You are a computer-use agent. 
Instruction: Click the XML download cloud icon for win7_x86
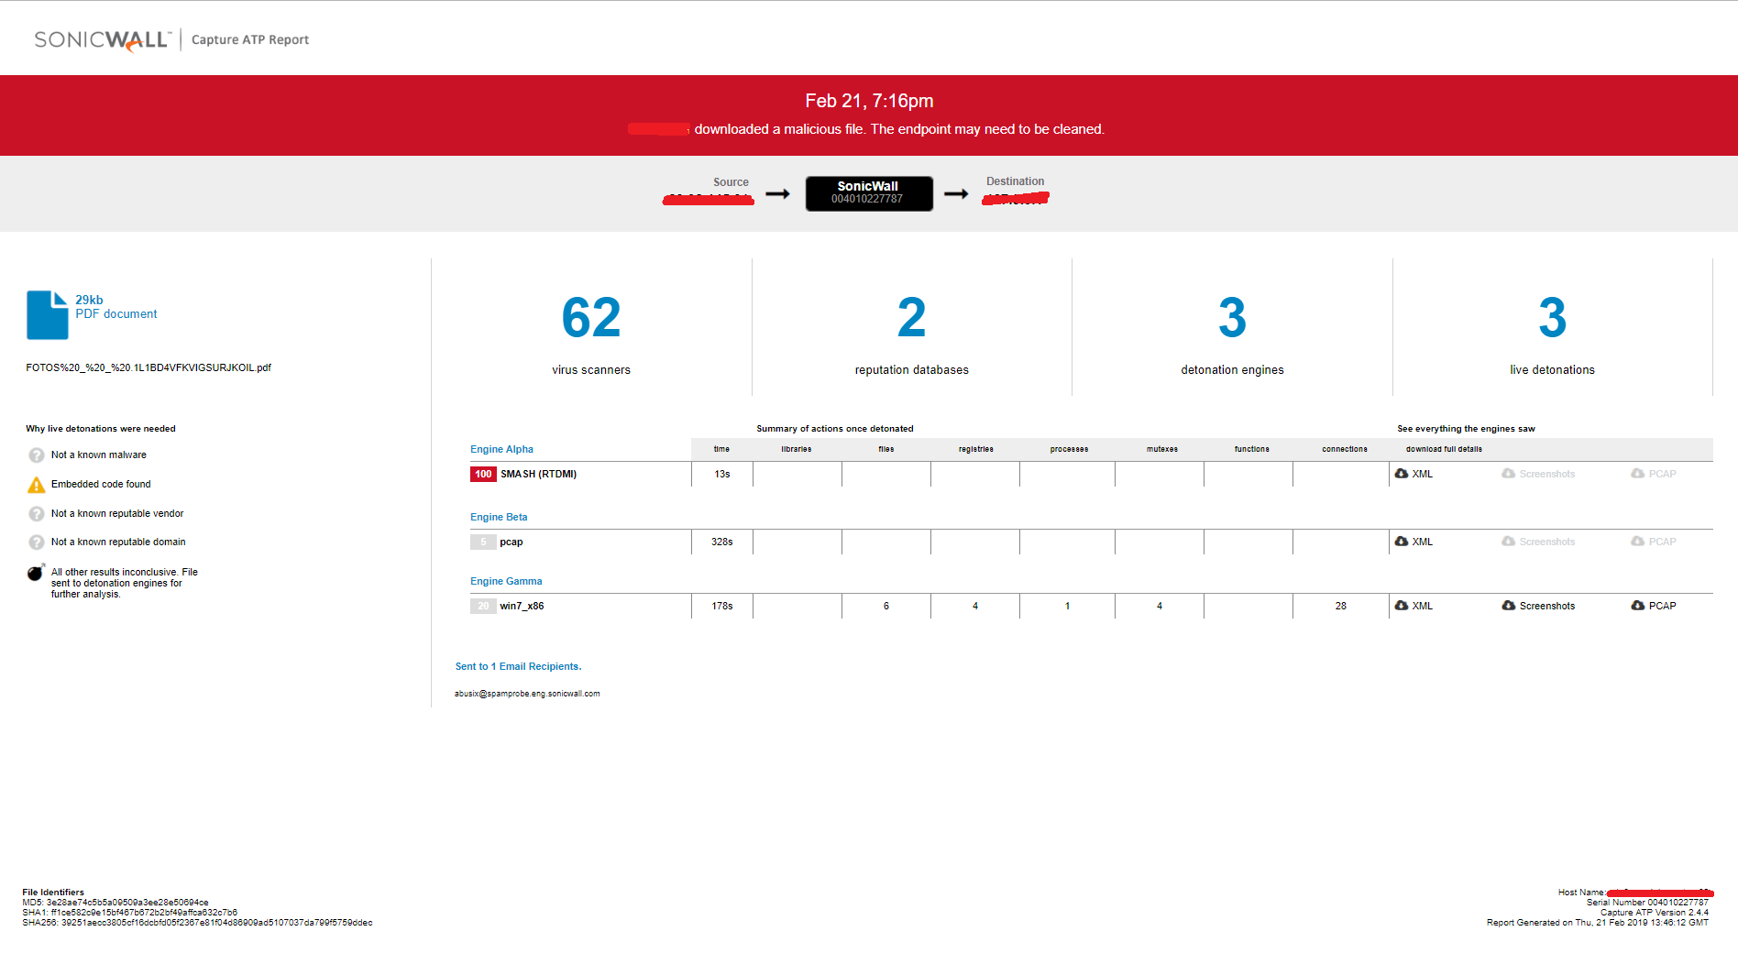1402,606
